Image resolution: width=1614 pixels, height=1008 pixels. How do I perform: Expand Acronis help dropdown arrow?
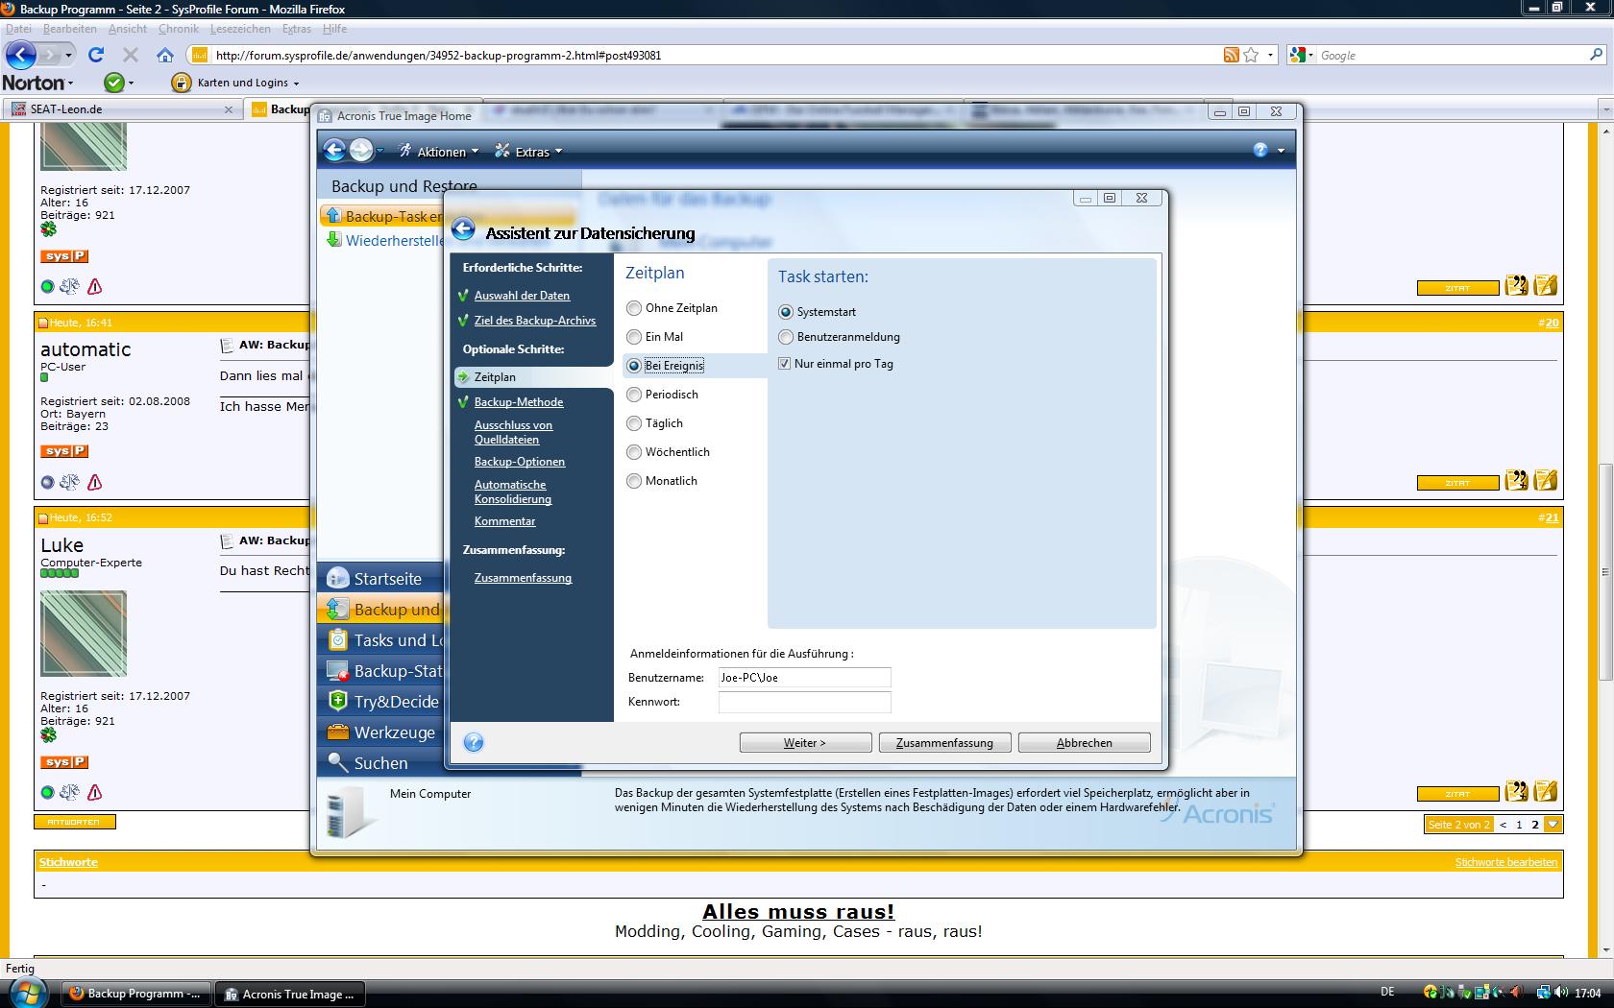[x=1281, y=151]
